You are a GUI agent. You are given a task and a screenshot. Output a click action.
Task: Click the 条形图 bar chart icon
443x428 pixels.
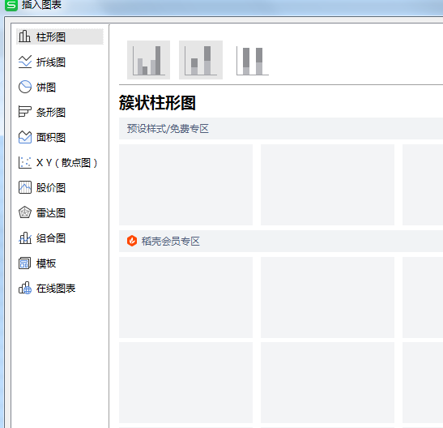click(x=25, y=112)
